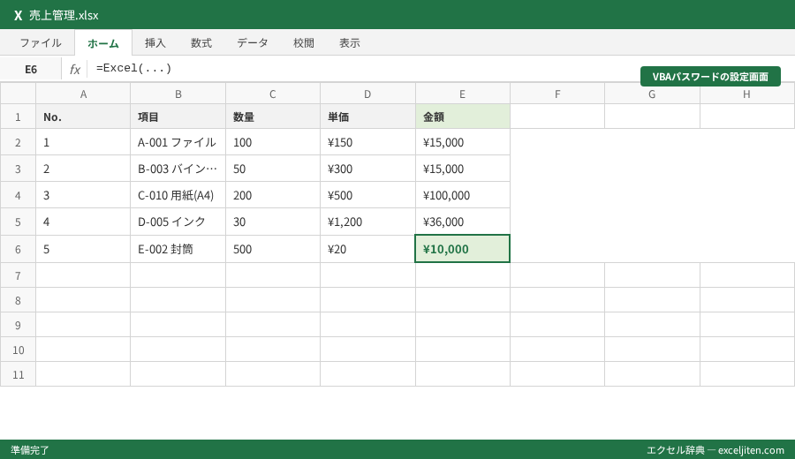This screenshot has height=459, width=795.
Task: Click エクセル辞典 — exceljiten.com text
Action: tap(715, 450)
